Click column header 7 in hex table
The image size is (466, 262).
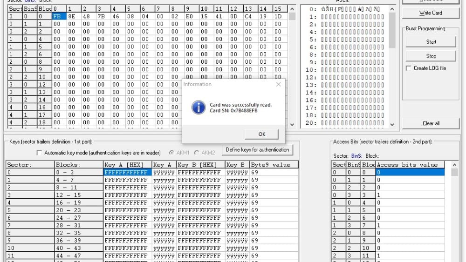pyautogui.click(x=162, y=9)
